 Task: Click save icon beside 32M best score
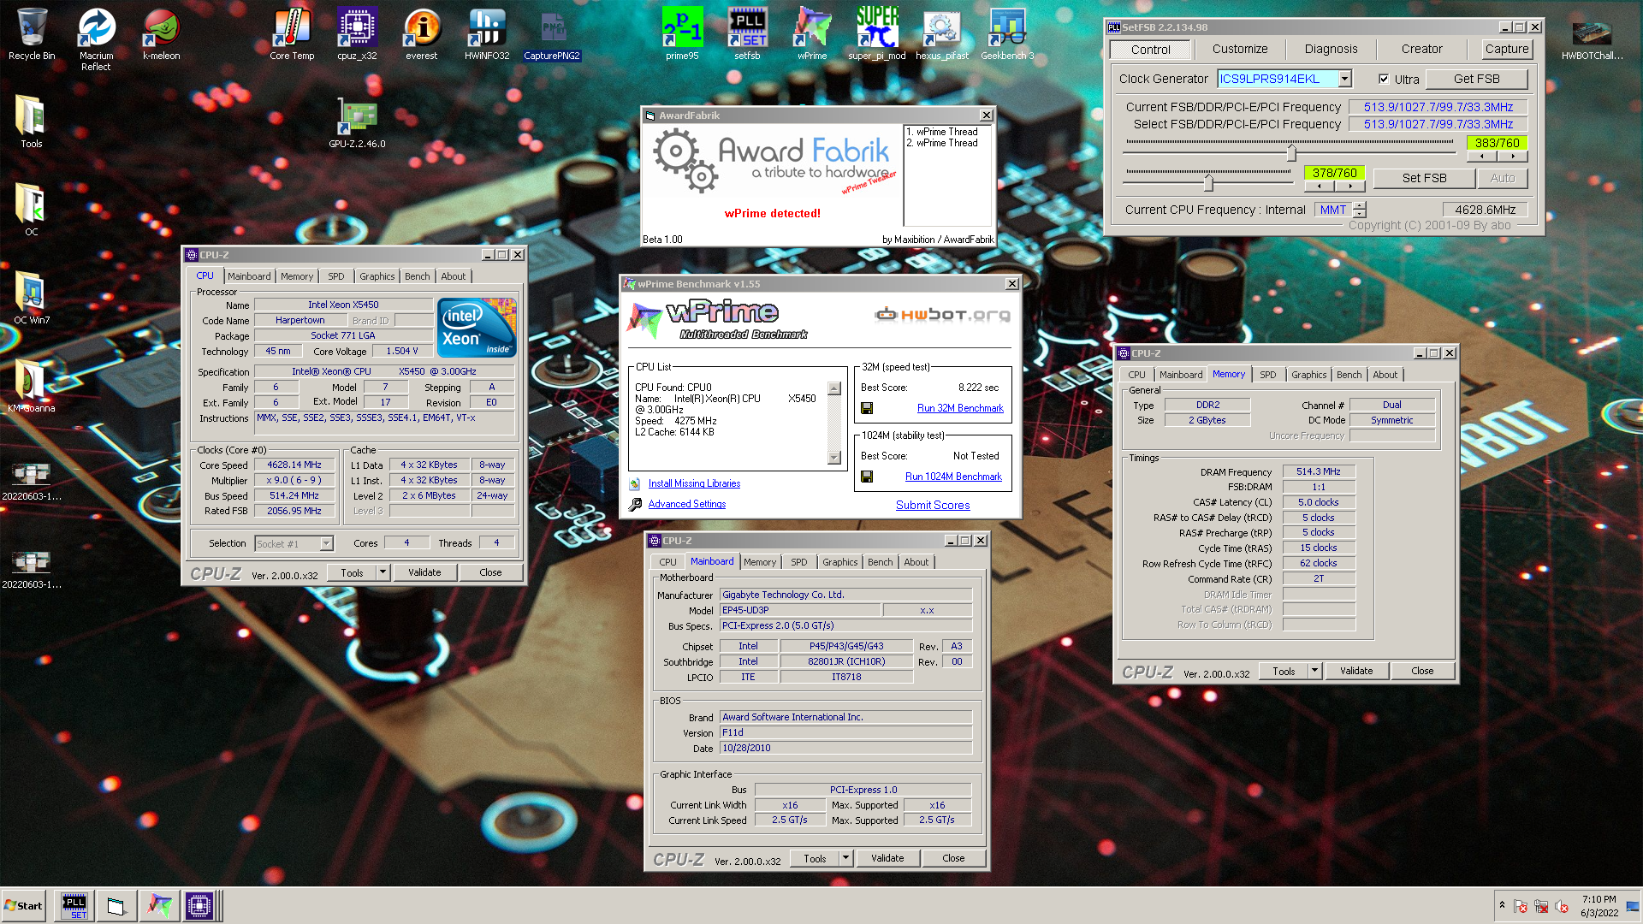coord(867,408)
